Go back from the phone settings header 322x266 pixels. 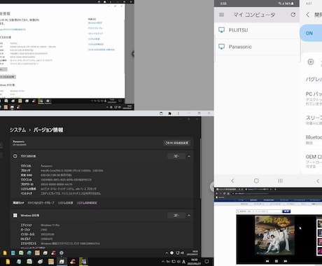click(x=308, y=15)
